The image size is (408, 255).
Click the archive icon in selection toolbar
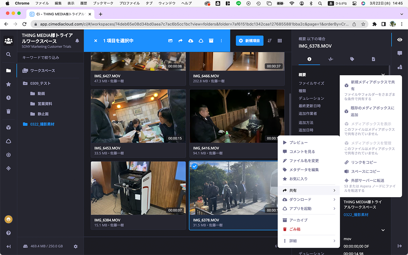(211, 41)
